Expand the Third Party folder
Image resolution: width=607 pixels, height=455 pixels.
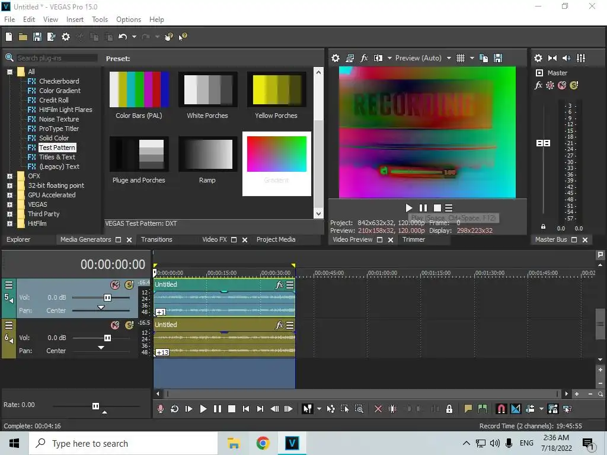point(9,214)
